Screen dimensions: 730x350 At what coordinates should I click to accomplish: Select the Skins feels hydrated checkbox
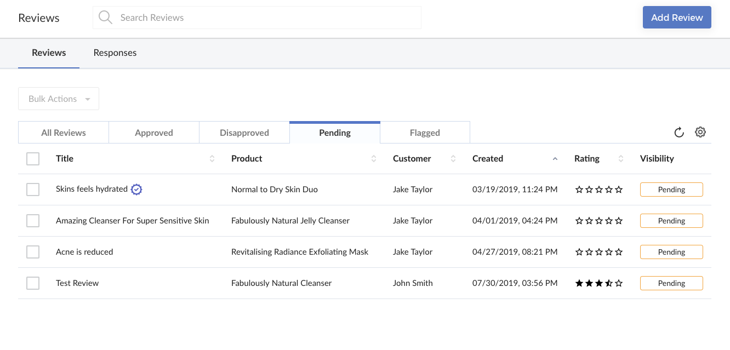[x=33, y=190]
